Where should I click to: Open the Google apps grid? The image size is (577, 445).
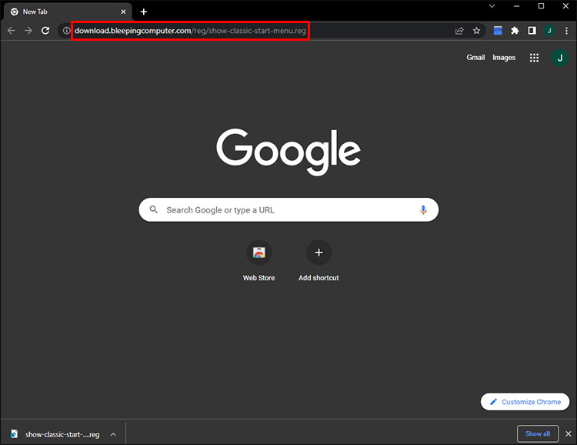tap(534, 58)
